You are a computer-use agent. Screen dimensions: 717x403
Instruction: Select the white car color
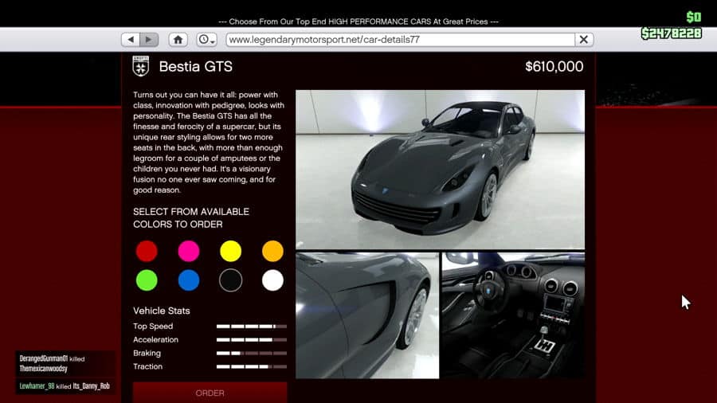(x=272, y=280)
